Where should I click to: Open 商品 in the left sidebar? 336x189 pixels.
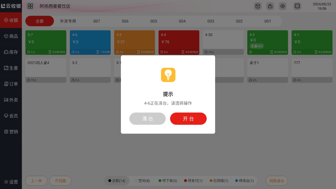11,36
